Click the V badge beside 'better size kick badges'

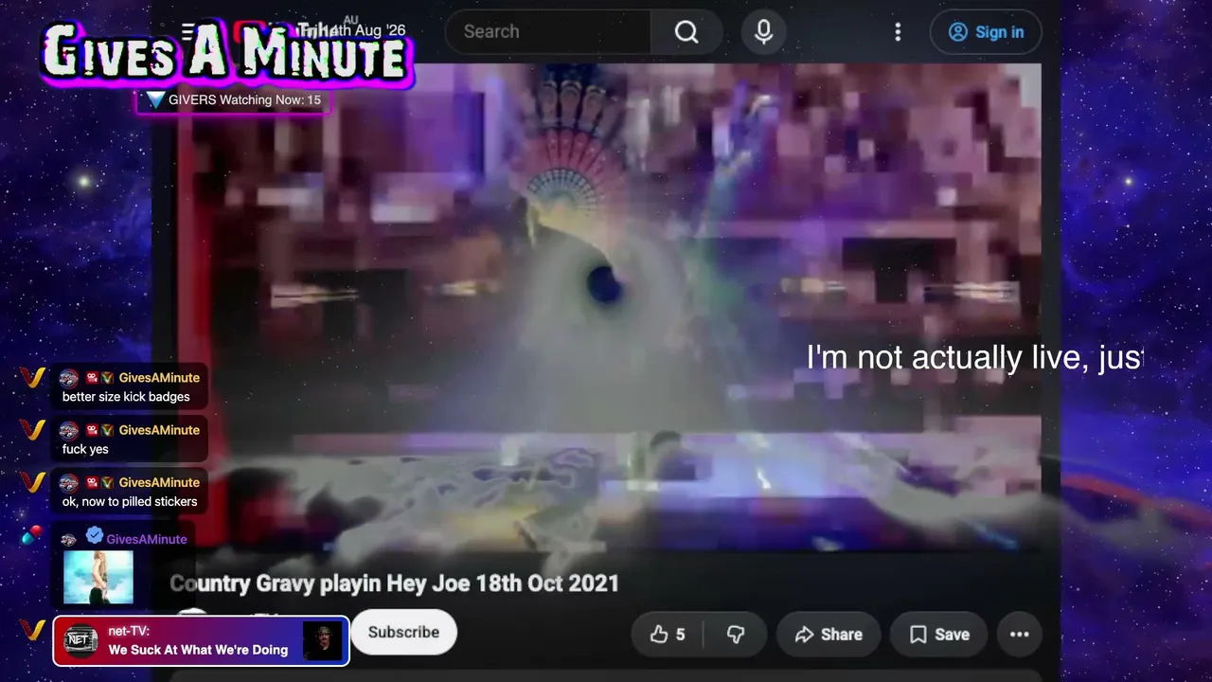pos(32,378)
